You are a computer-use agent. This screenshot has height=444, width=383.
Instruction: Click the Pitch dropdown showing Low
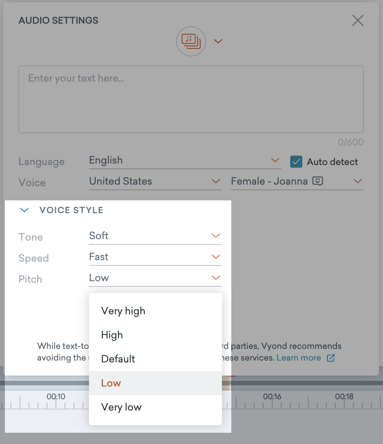[155, 278]
